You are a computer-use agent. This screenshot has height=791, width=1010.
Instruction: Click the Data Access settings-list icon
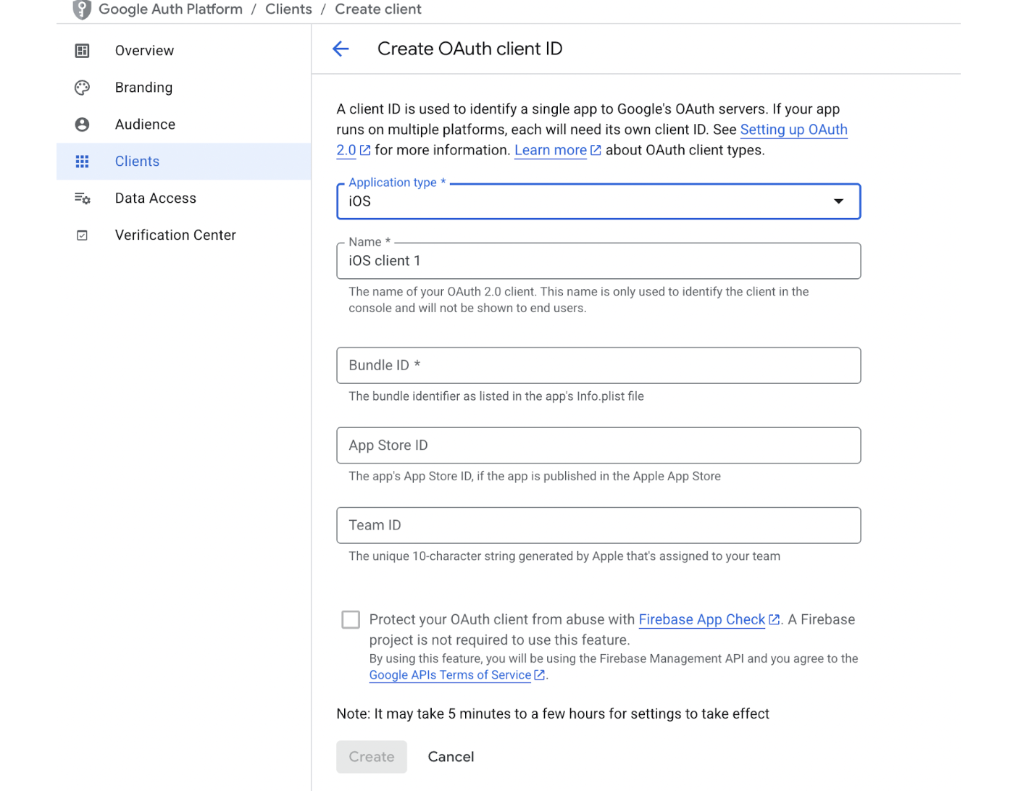[x=83, y=198]
